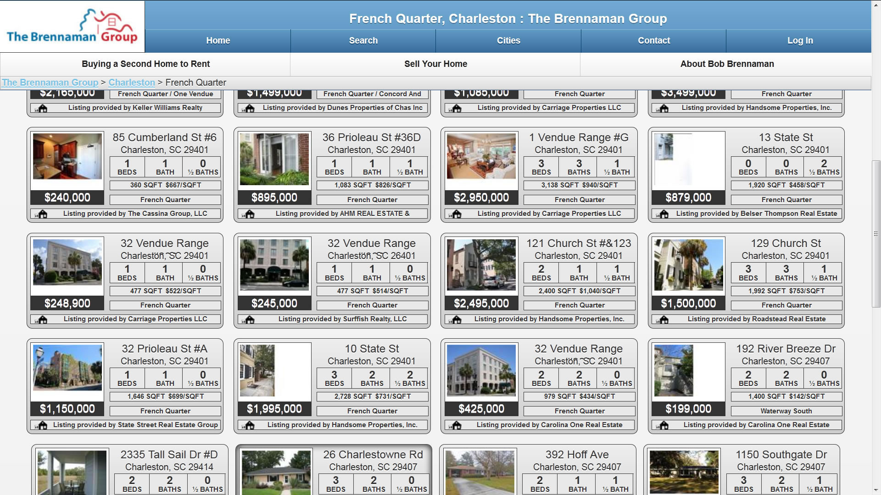The width and height of the screenshot is (881, 495).
Task: Open the 1150 Southgate Dr listing title
Action: point(781,455)
